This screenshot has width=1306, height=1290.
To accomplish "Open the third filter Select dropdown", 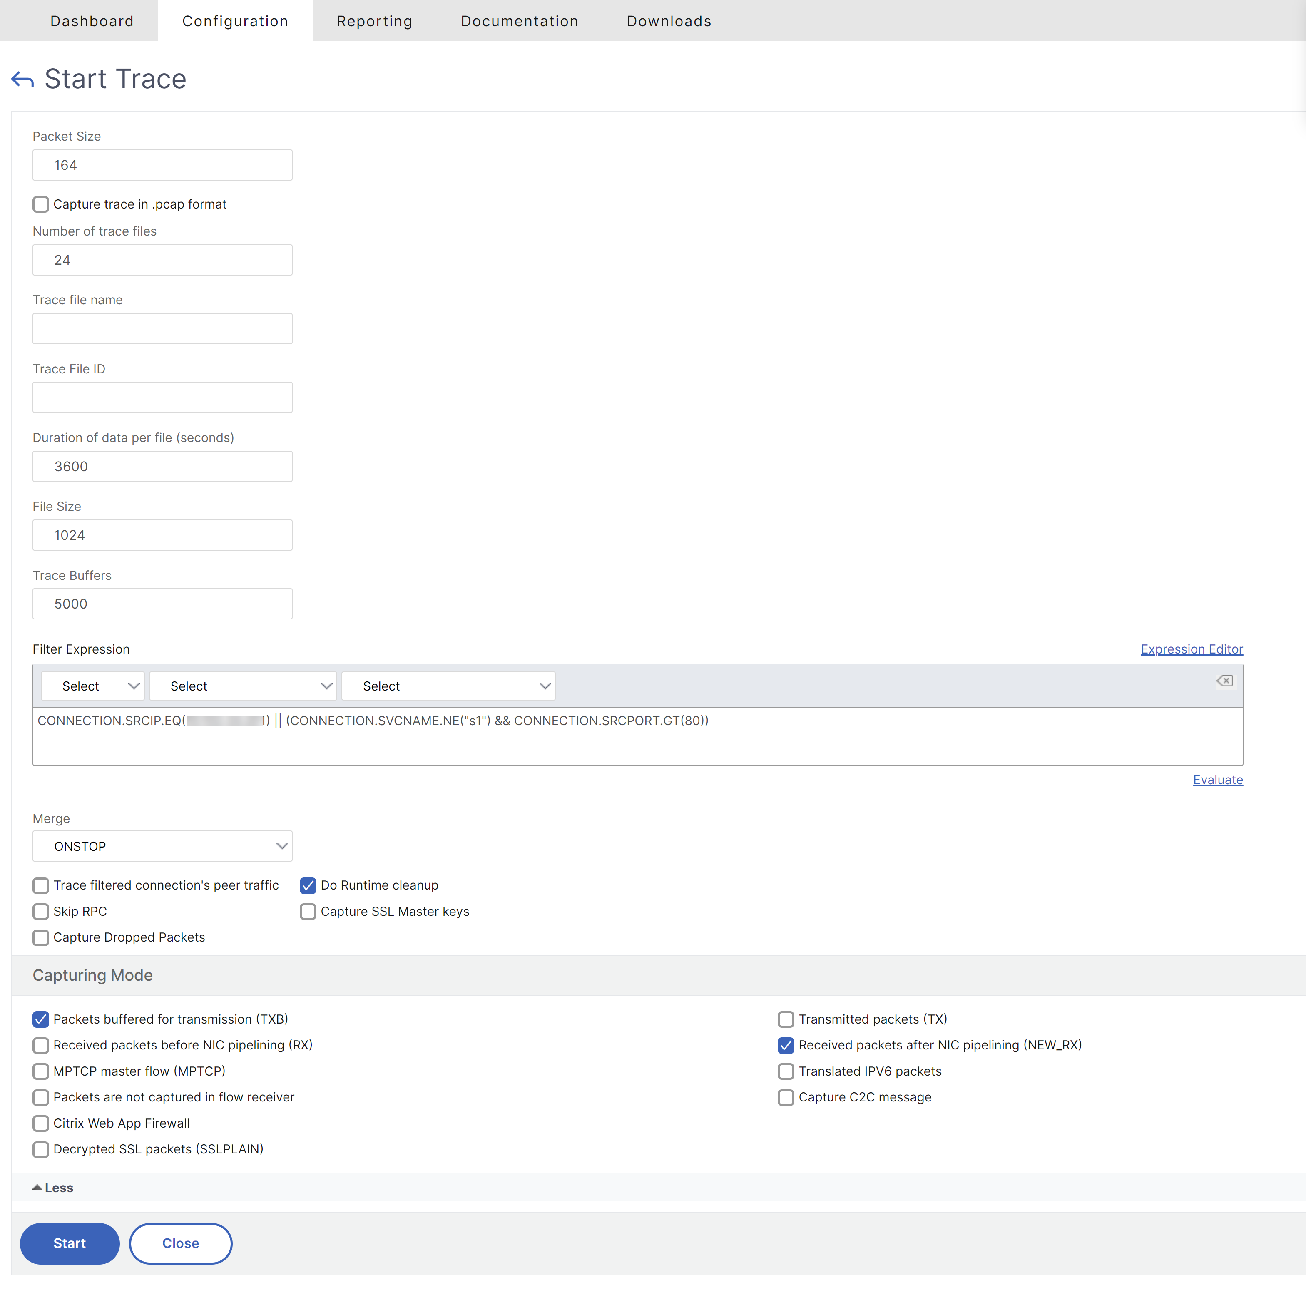I will [x=448, y=686].
